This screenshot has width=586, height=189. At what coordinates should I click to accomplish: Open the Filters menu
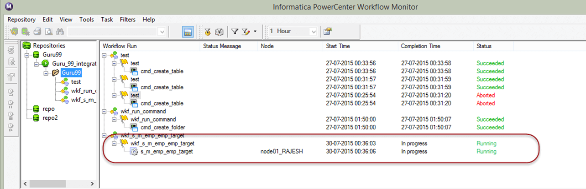[128, 20]
